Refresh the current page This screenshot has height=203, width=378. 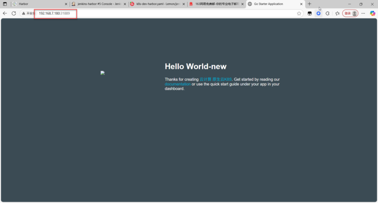click(14, 13)
